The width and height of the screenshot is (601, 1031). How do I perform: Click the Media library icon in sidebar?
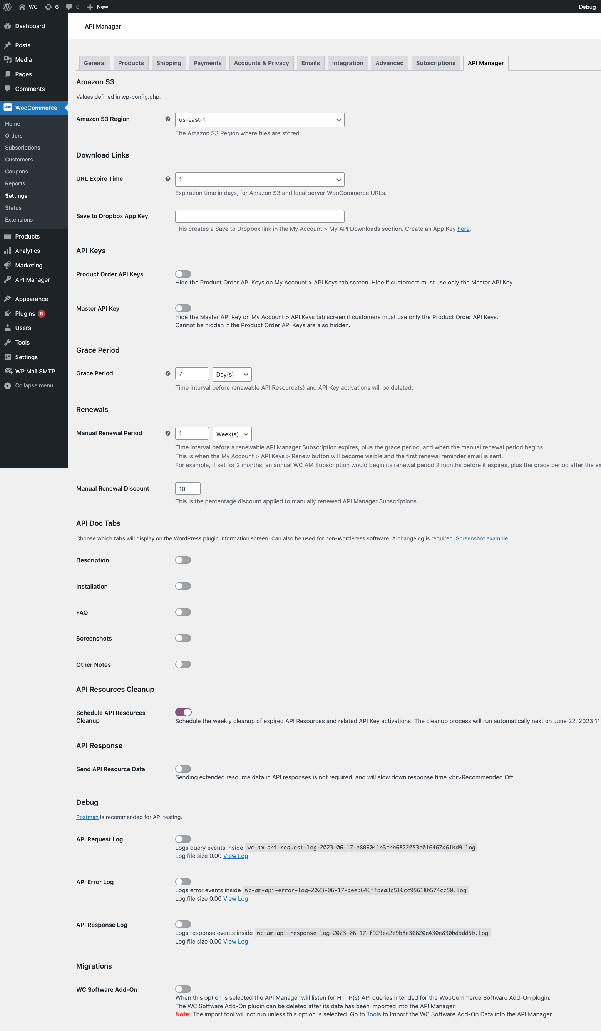[x=8, y=59]
